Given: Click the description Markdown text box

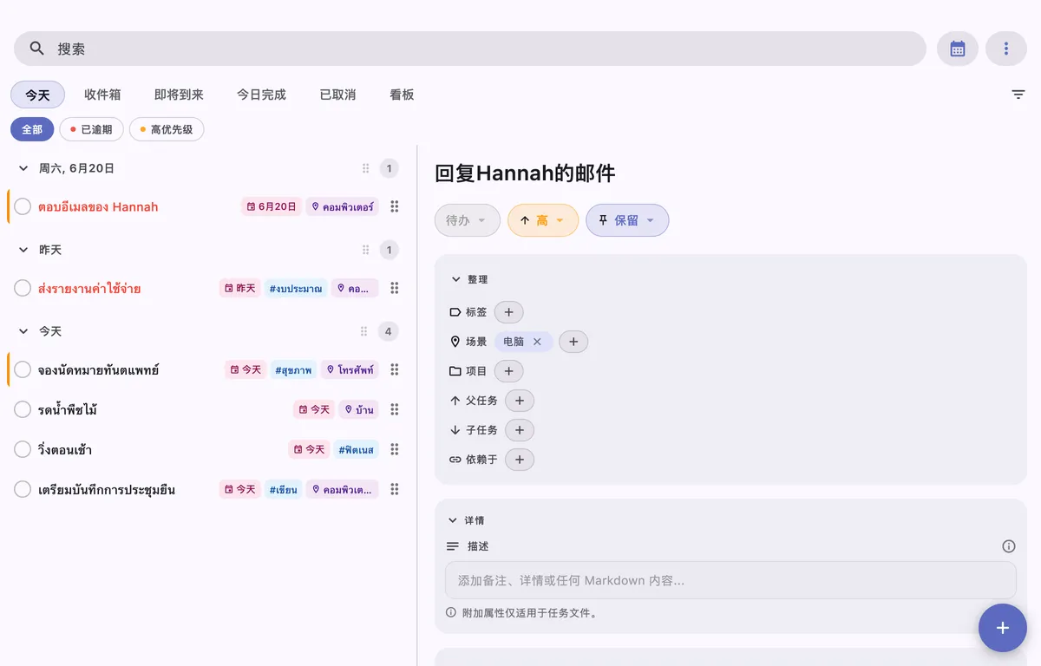Looking at the screenshot, I should [730, 580].
